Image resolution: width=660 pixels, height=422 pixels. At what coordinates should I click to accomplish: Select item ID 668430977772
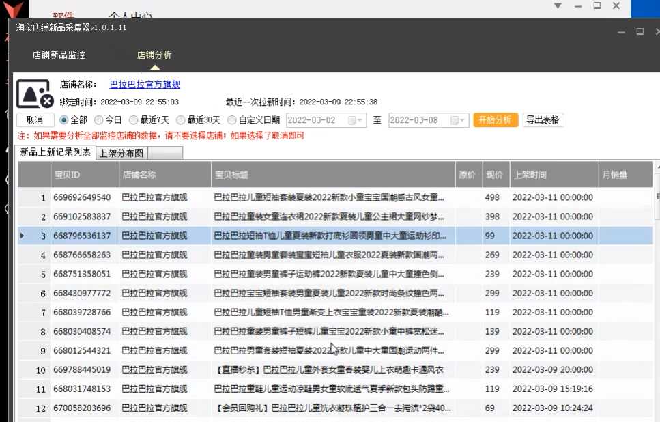pyautogui.click(x=82, y=293)
